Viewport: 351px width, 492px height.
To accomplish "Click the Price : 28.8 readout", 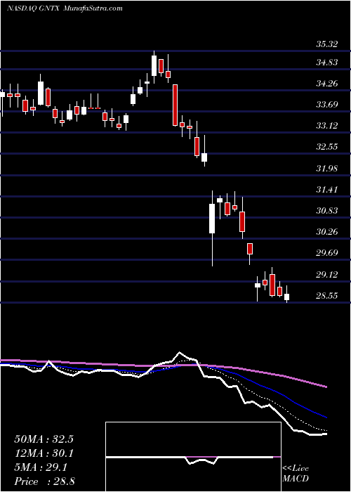I will click(44, 481).
